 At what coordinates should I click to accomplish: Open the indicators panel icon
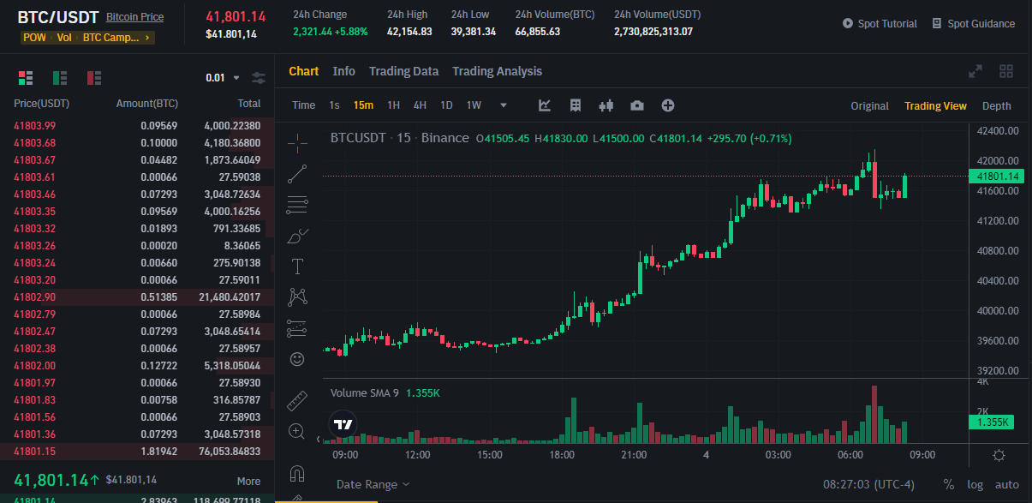[576, 105]
